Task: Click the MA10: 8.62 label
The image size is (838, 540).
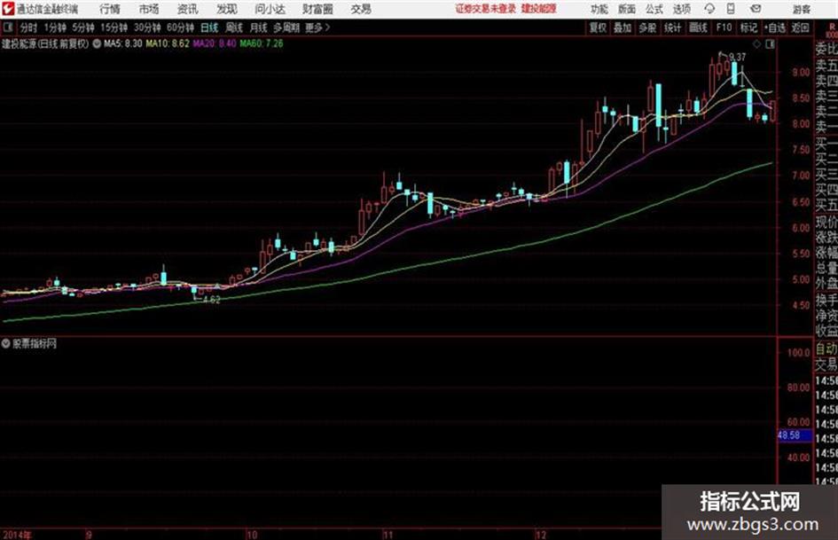Action: point(168,43)
